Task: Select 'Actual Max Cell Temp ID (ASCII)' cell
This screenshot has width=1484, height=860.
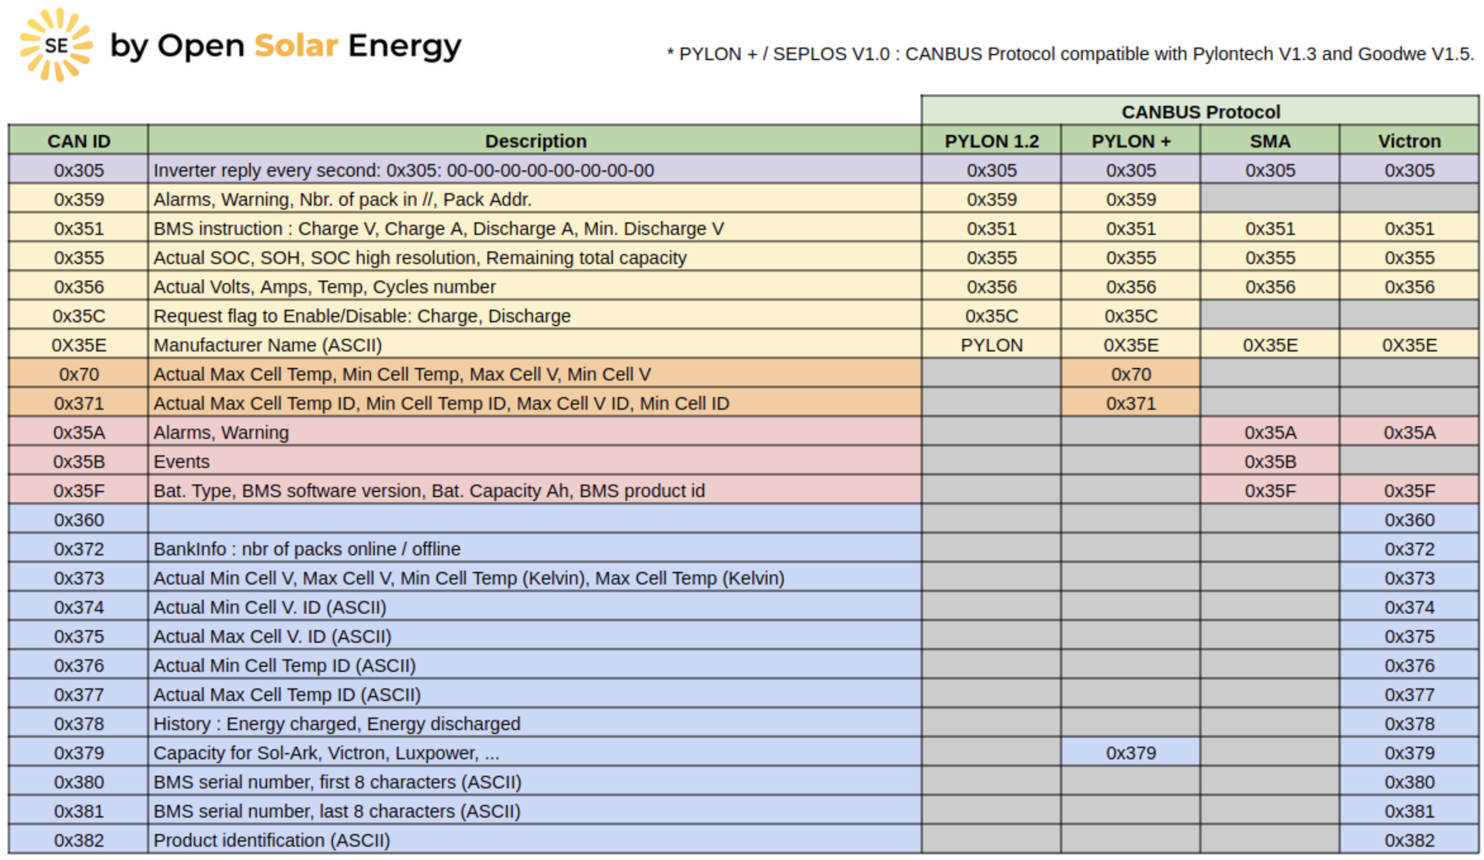Action: (x=535, y=694)
